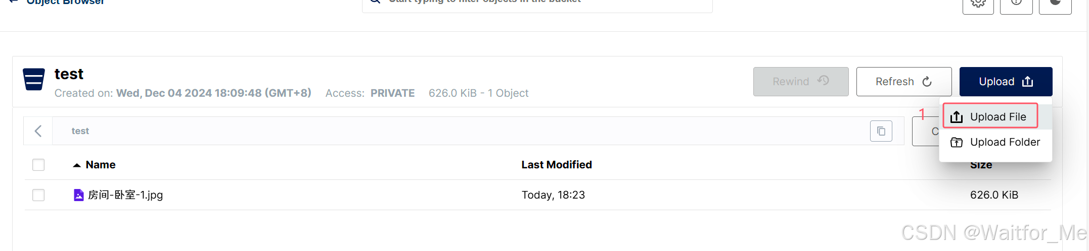Open the file 房间-卧室-1.jpg
Screen dimensions: 1089x251
(x=125, y=195)
